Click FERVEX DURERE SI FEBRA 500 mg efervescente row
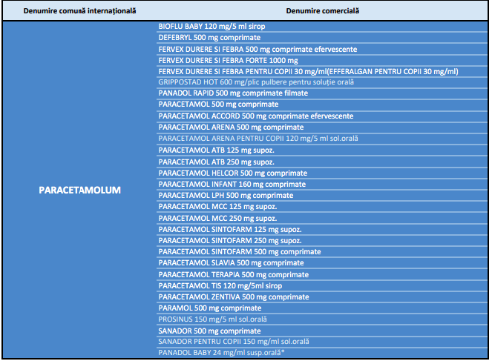This screenshot has height=361, width=492. click(x=322, y=49)
